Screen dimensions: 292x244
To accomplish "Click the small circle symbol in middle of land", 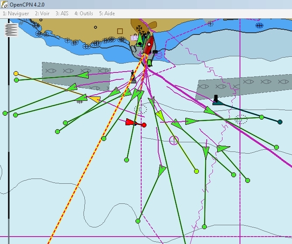I will click(96, 27).
